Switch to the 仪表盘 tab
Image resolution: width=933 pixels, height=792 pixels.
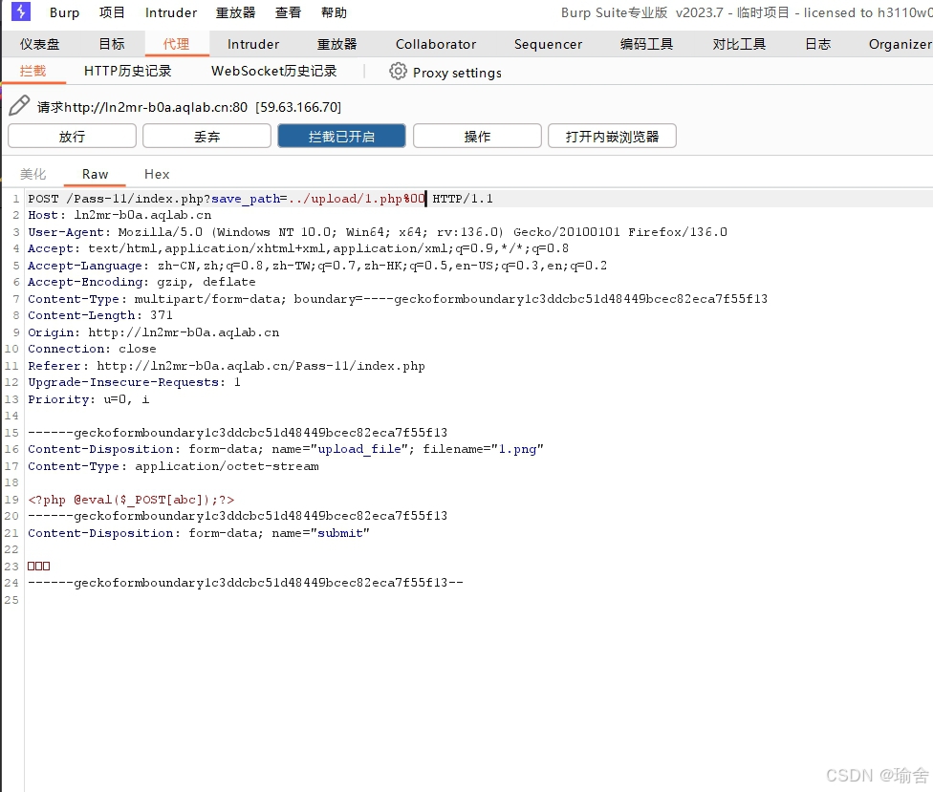[x=40, y=44]
